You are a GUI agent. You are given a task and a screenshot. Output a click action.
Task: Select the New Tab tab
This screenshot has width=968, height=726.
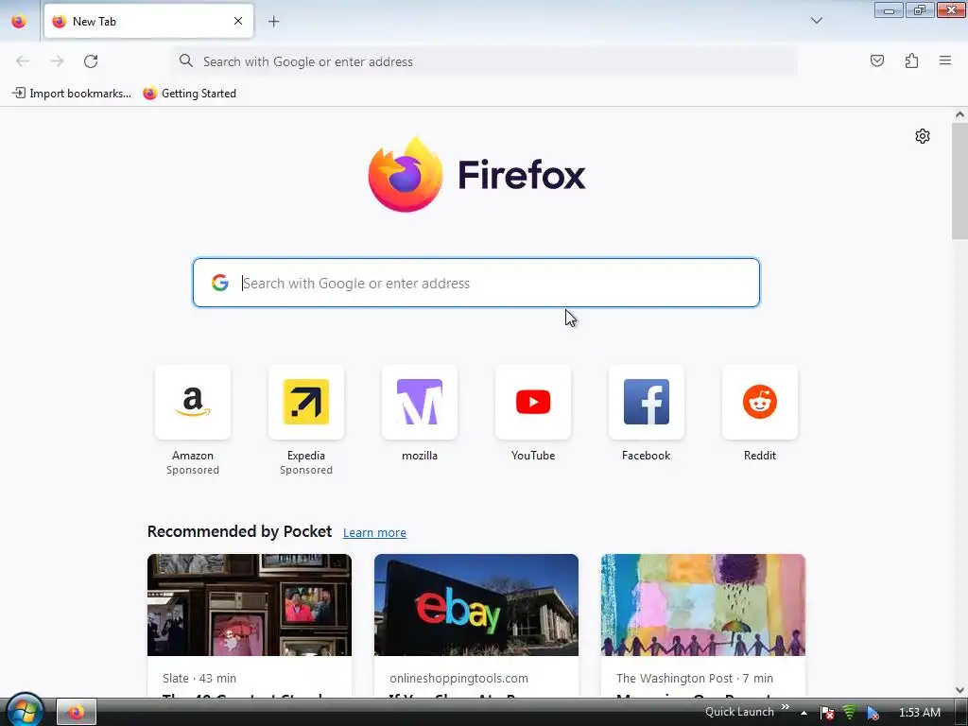[148, 21]
